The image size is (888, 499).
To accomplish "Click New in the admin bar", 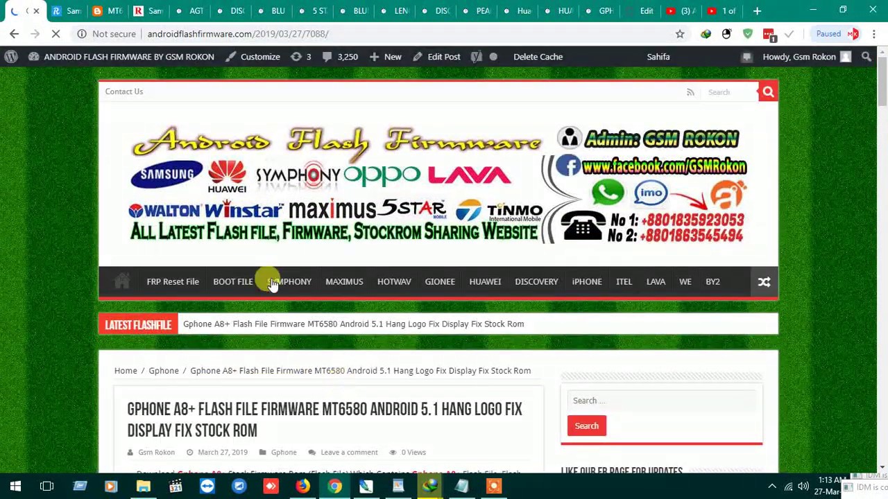I will tap(386, 57).
